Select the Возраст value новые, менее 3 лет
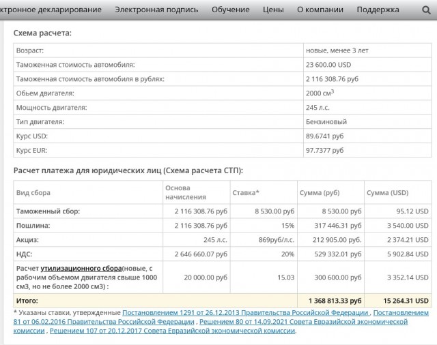This screenshot has width=437, height=345. pos(337,50)
